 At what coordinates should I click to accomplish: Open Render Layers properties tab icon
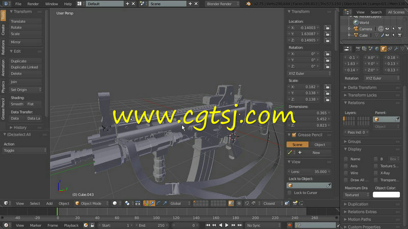coord(364,48)
